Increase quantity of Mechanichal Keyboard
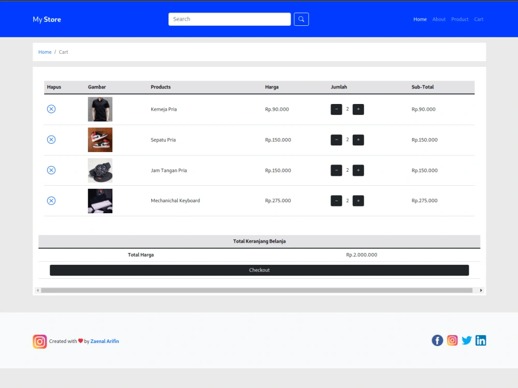Viewport: 518px width, 388px height. coord(358,201)
